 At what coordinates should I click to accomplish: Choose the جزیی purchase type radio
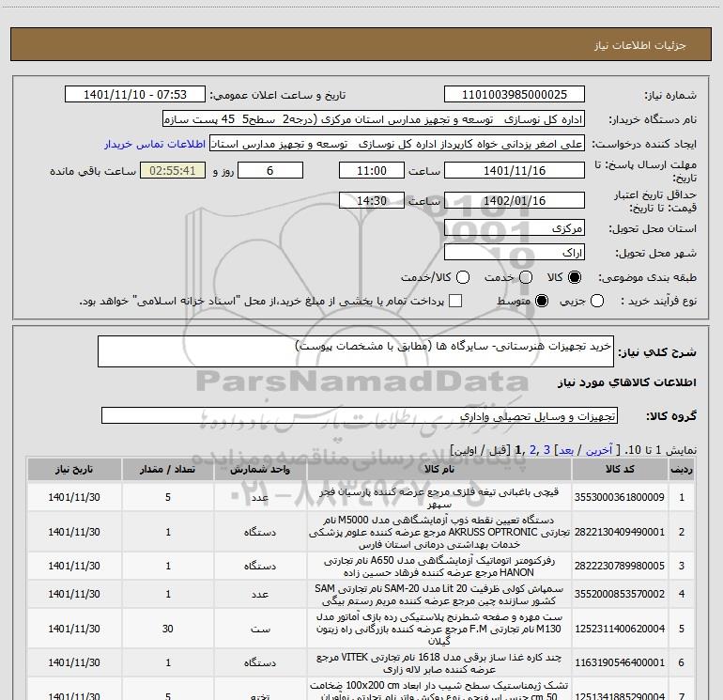(597, 301)
